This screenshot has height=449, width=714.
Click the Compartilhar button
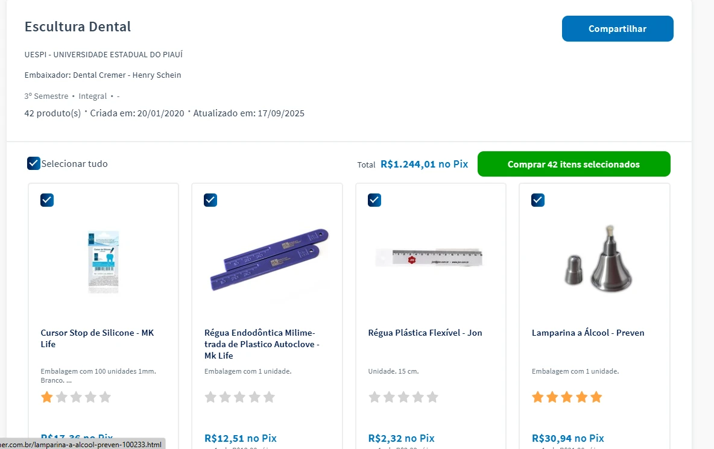tap(617, 28)
